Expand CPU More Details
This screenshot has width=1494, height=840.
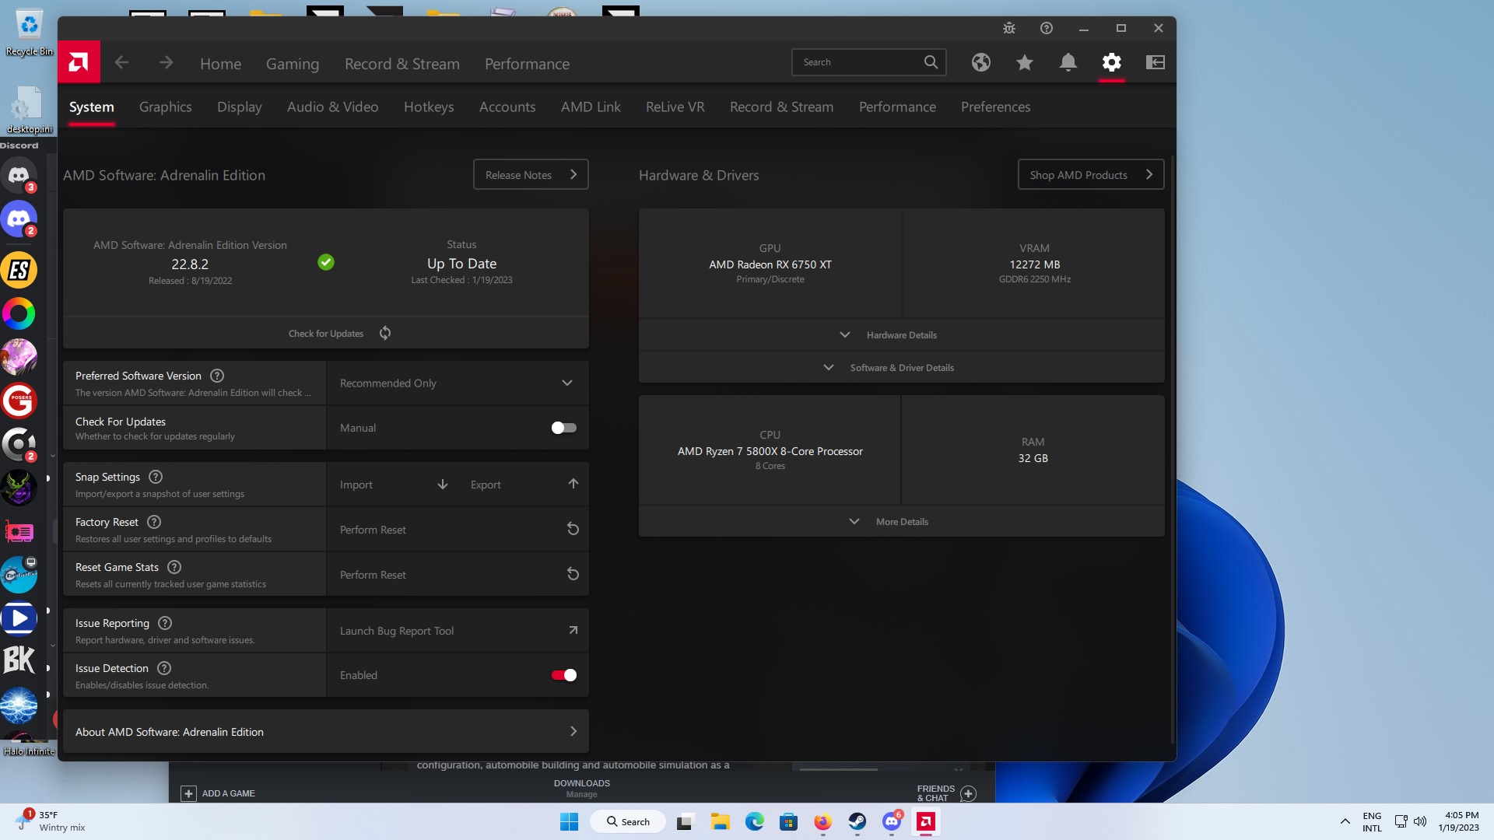(901, 521)
